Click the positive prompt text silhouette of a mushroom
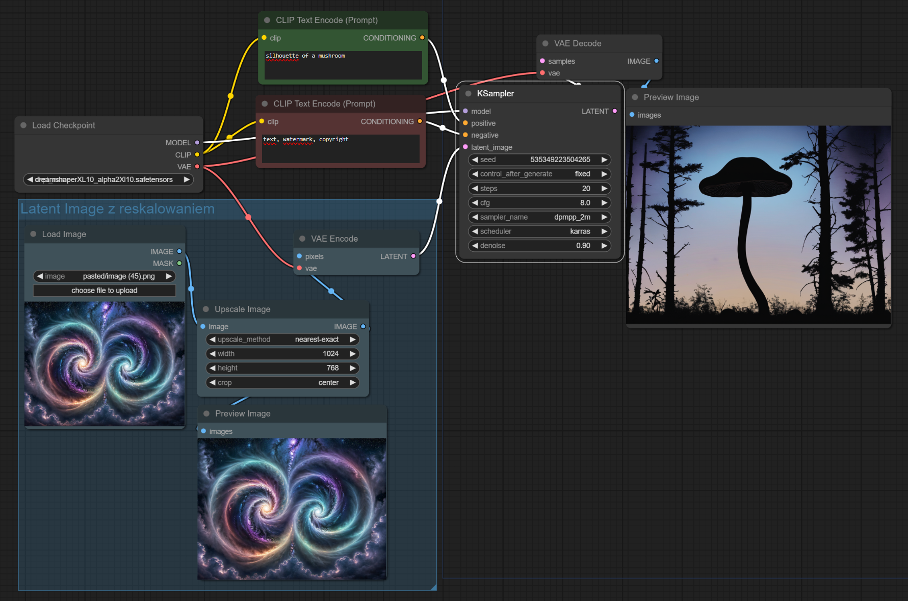908x601 pixels. point(305,56)
